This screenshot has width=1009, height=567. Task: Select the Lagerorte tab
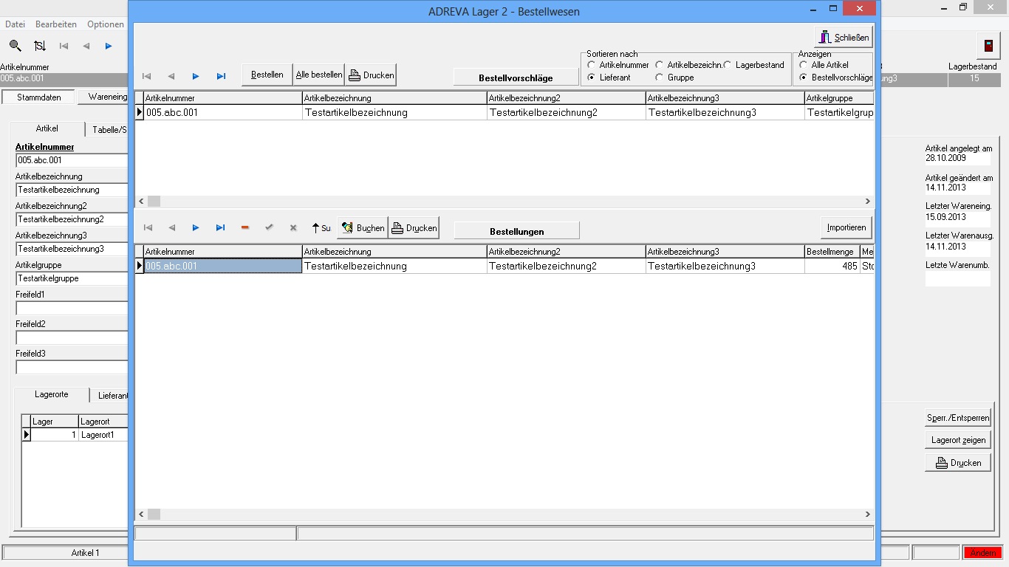click(52, 394)
